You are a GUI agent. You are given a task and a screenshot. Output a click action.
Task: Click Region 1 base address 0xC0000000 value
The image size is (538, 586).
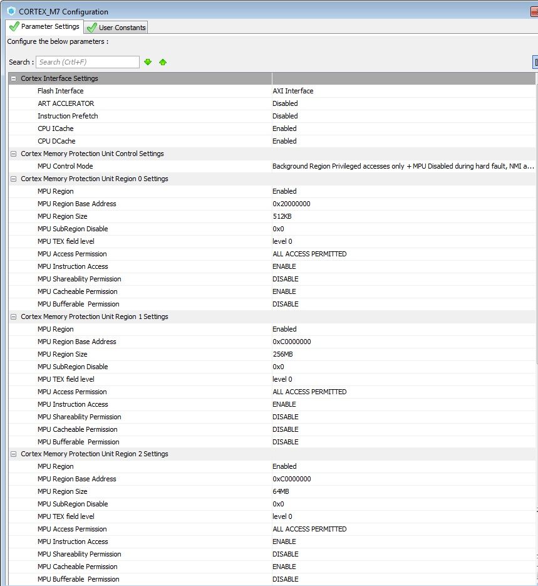[x=292, y=342]
